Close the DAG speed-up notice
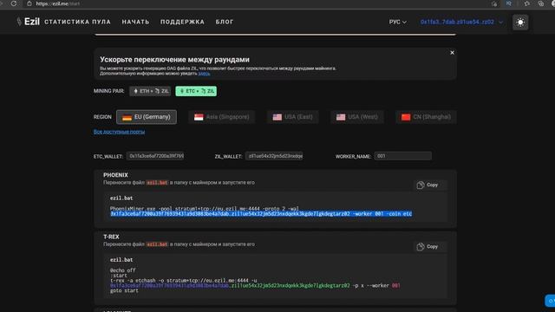The image size is (555, 312). click(x=452, y=53)
